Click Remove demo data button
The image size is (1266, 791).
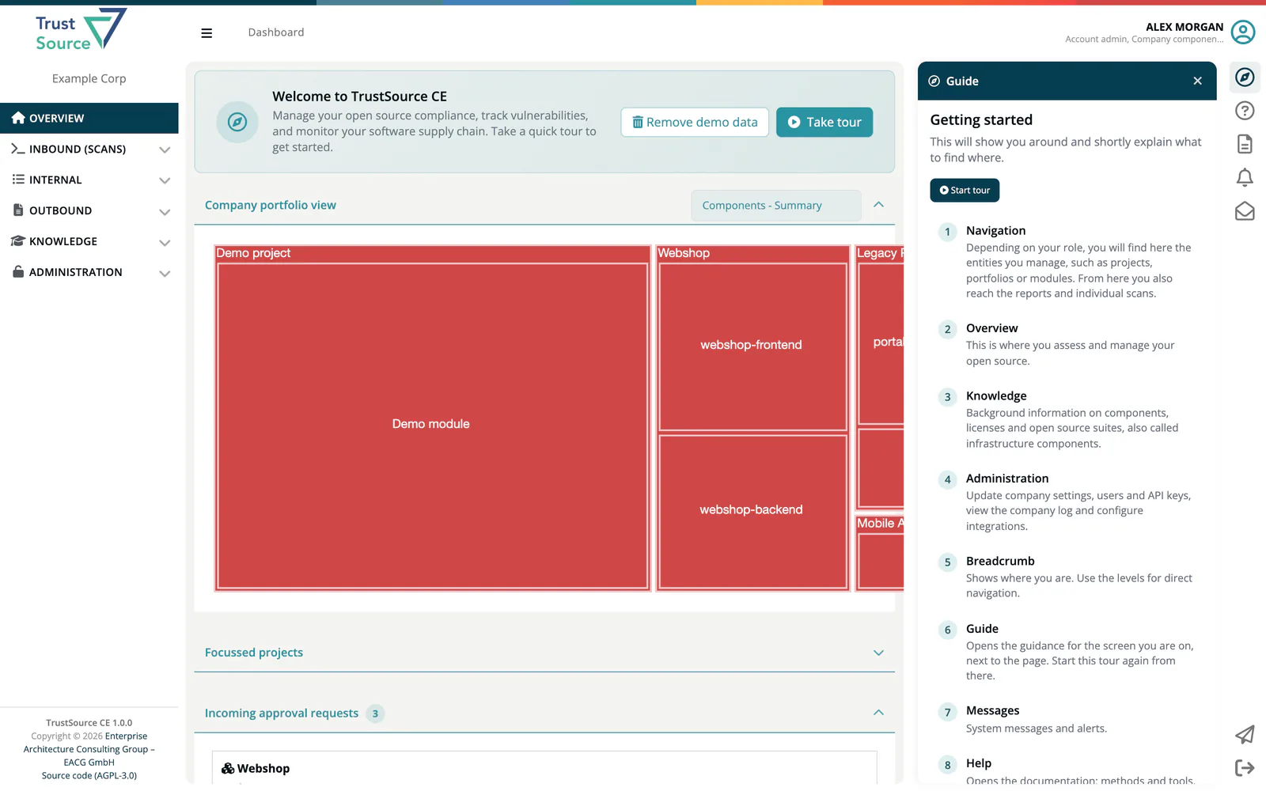point(695,122)
